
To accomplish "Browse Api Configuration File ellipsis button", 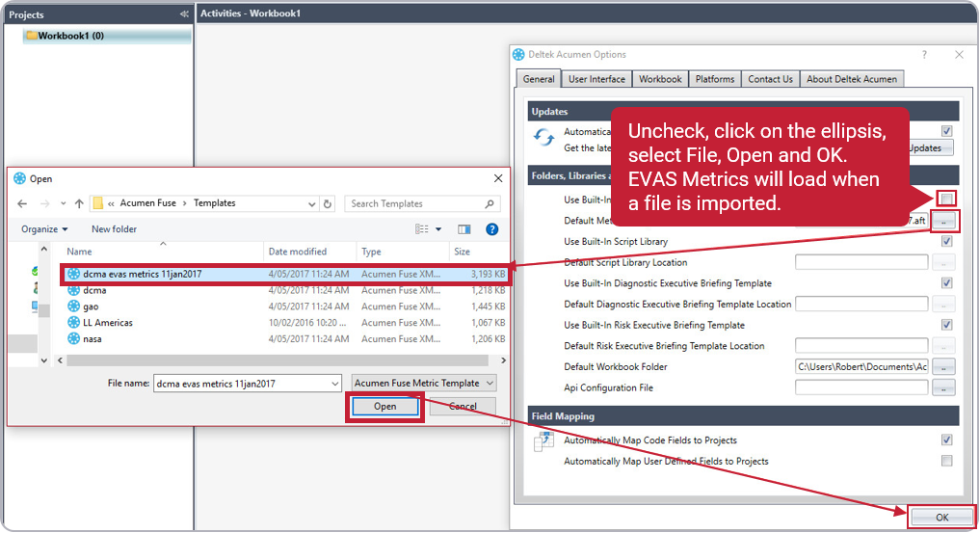I will 943,388.
